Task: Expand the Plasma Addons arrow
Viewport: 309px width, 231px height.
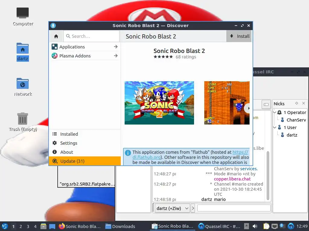Action: point(116,56)
